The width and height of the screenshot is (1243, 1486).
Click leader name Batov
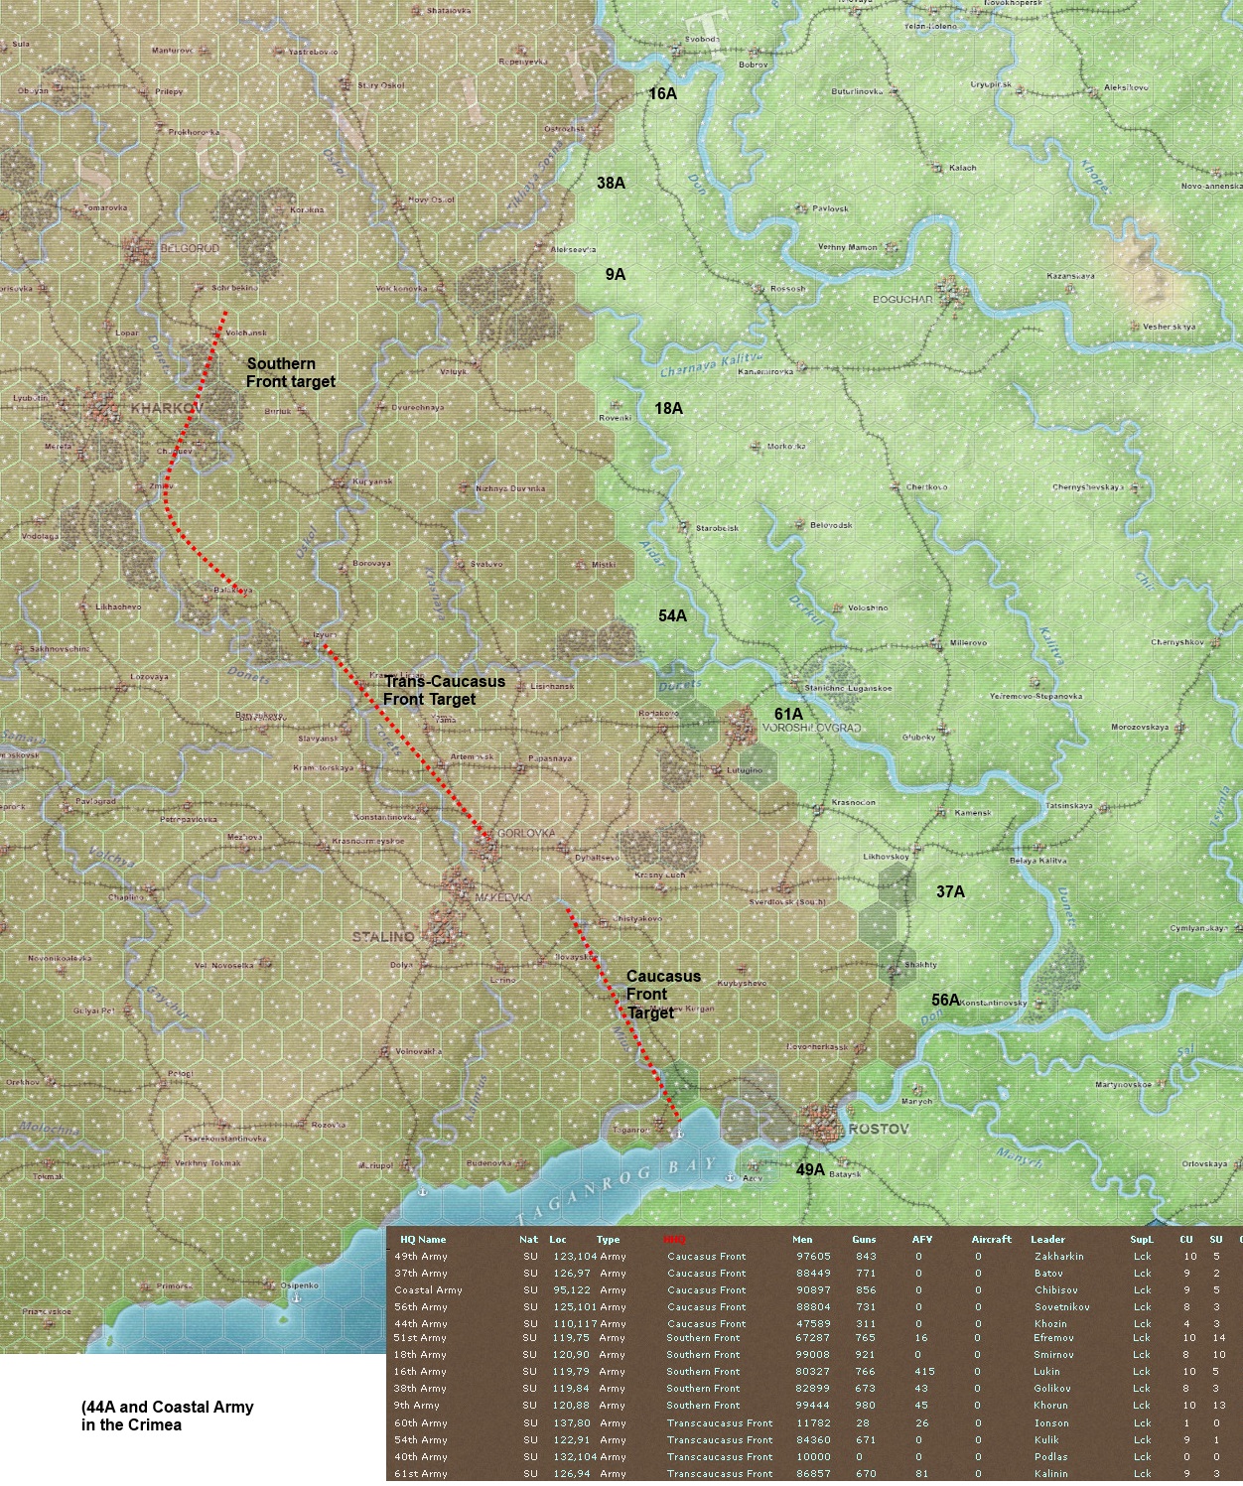pos(1048,1273)
